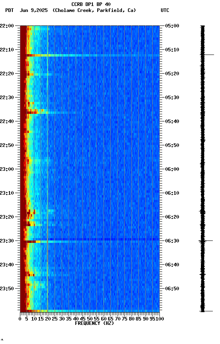
Task: Select the 22:50 PDT time label
Action: 7,145
